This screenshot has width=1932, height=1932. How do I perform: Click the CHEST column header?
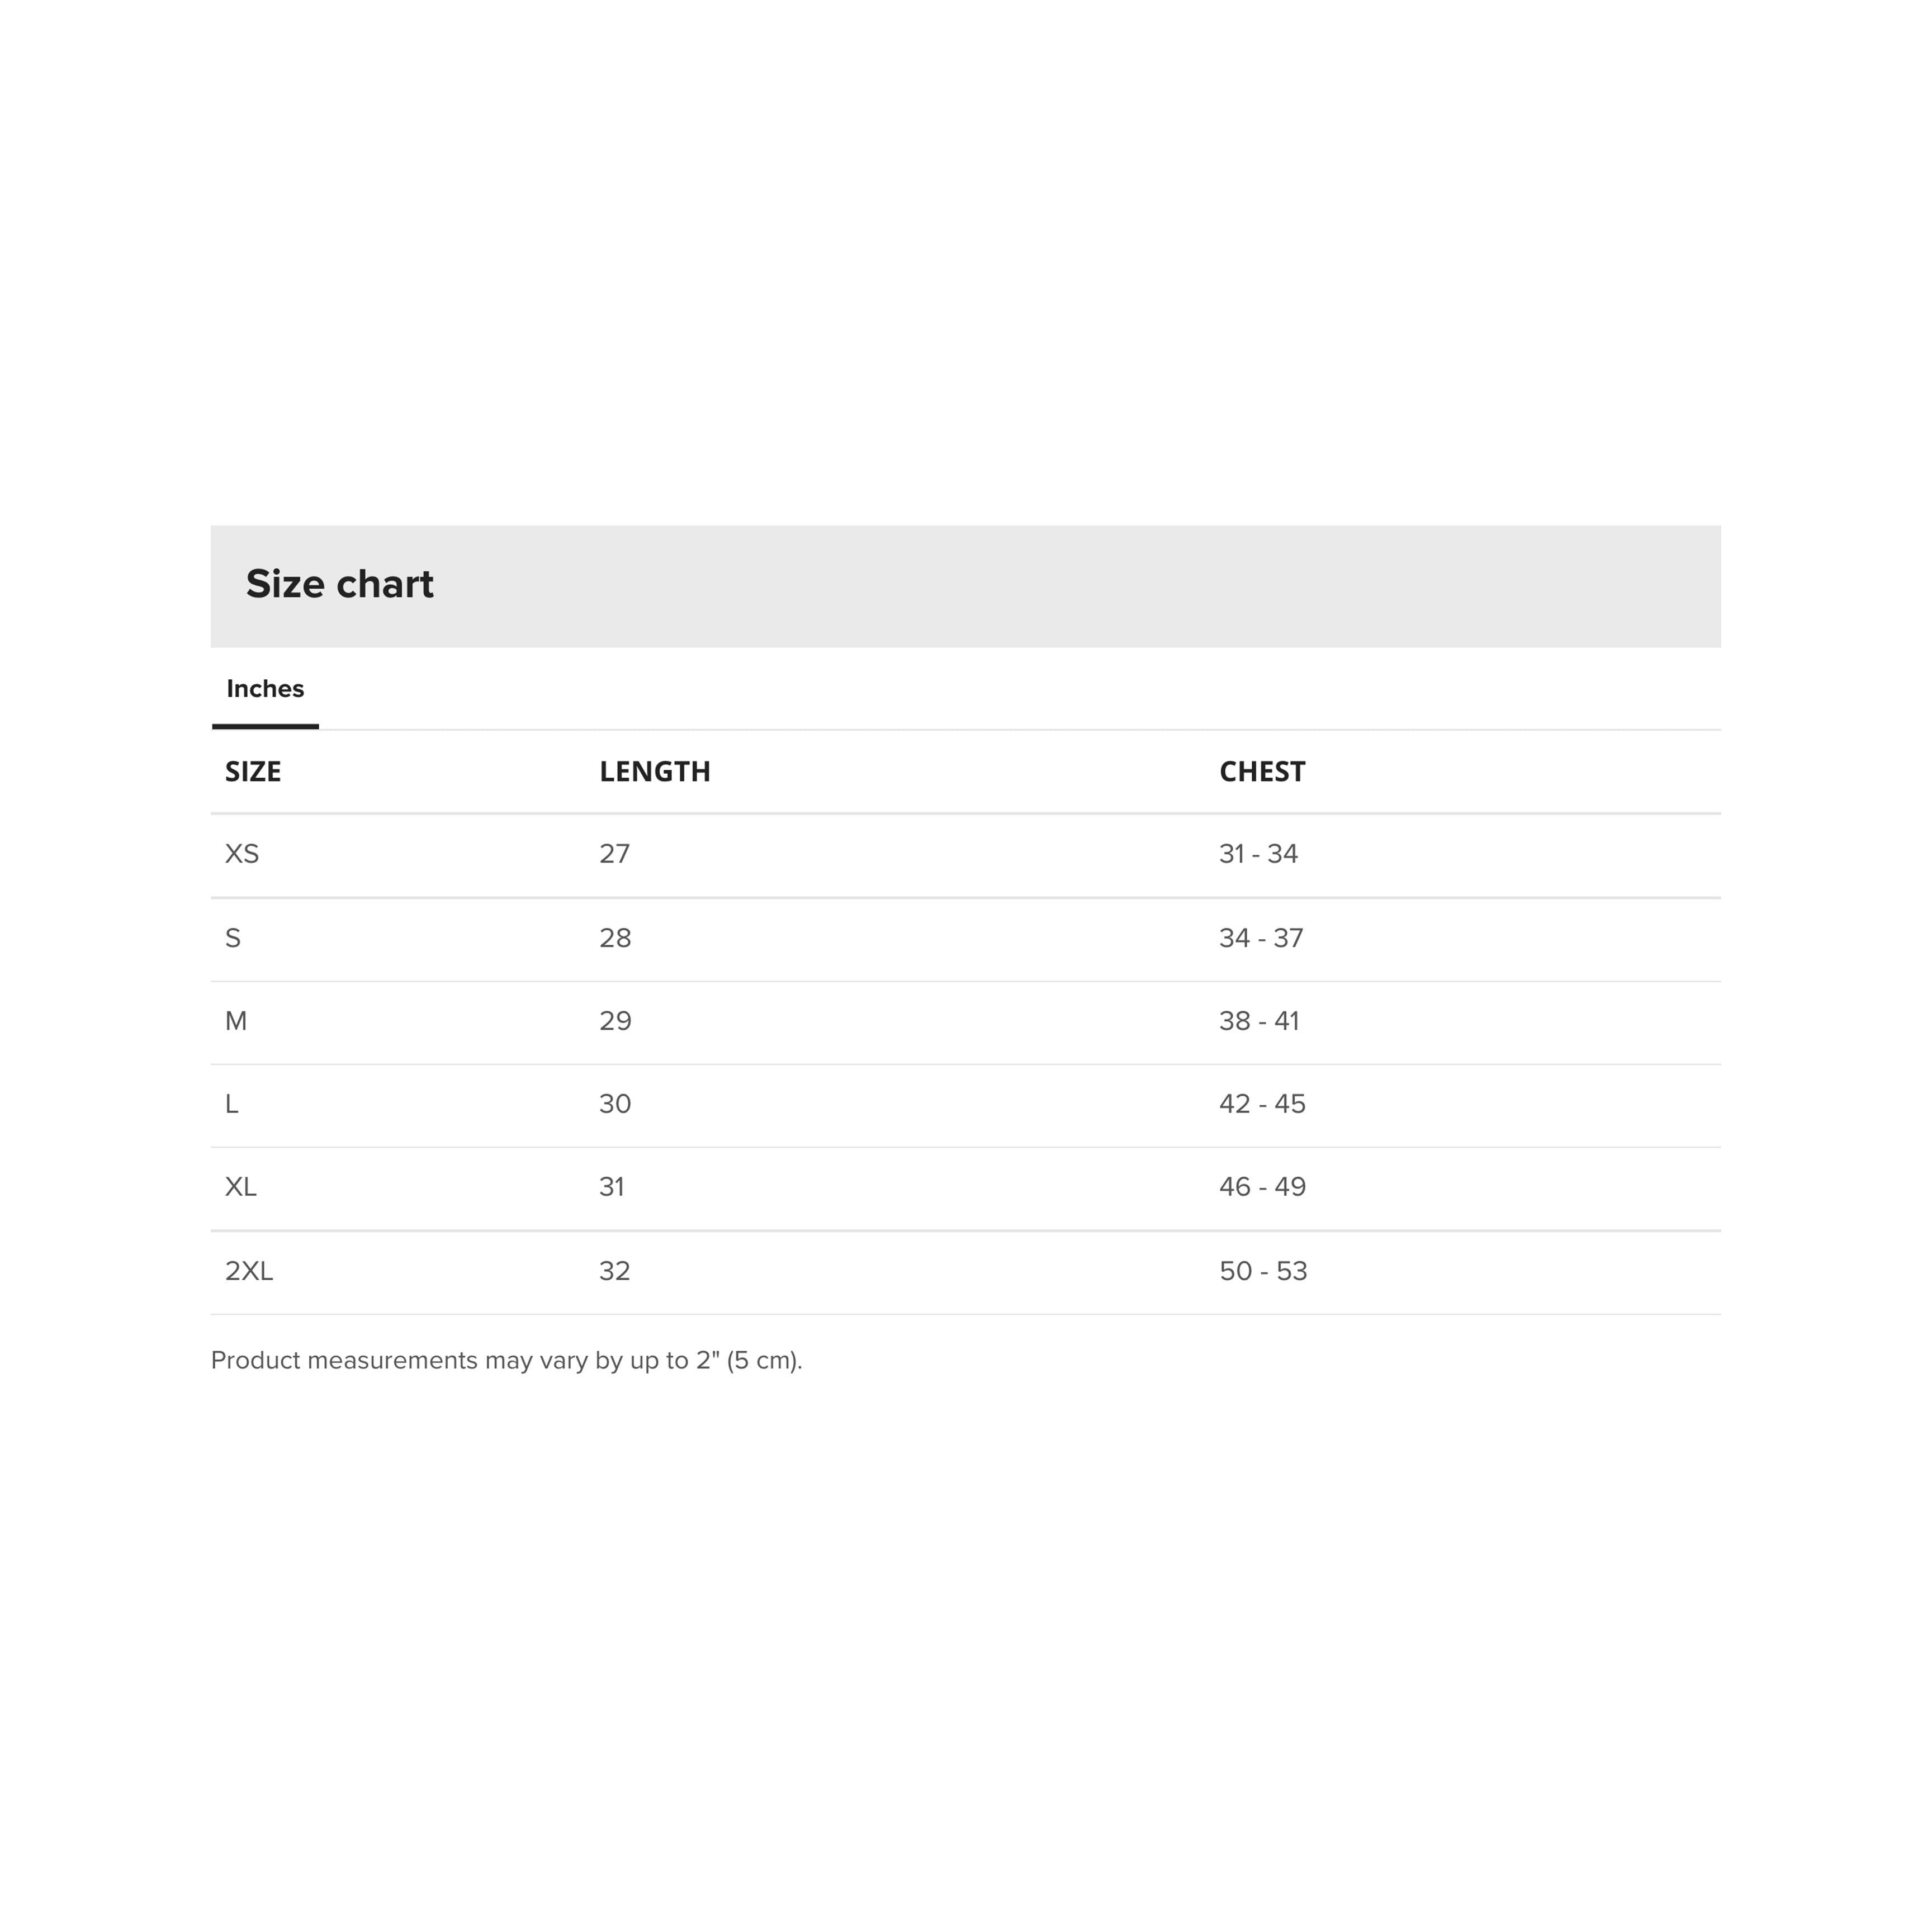1262,771
